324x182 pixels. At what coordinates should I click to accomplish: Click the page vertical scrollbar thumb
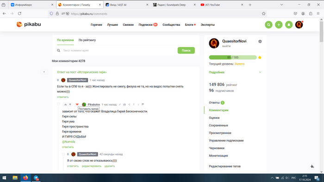click(321, 31)
